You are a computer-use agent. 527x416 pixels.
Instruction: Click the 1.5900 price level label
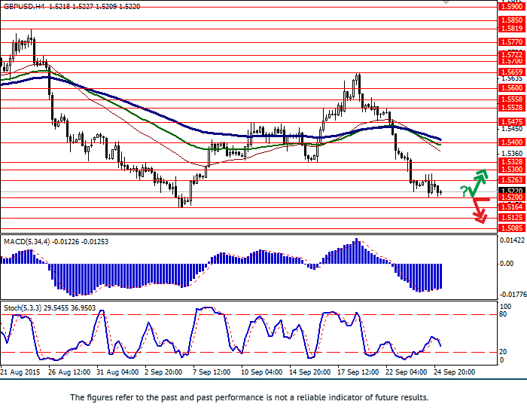[512, 7]
